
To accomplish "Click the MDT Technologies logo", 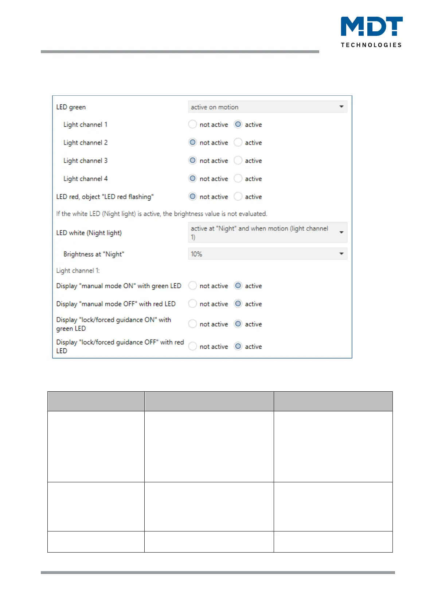I will pos(371,32).
